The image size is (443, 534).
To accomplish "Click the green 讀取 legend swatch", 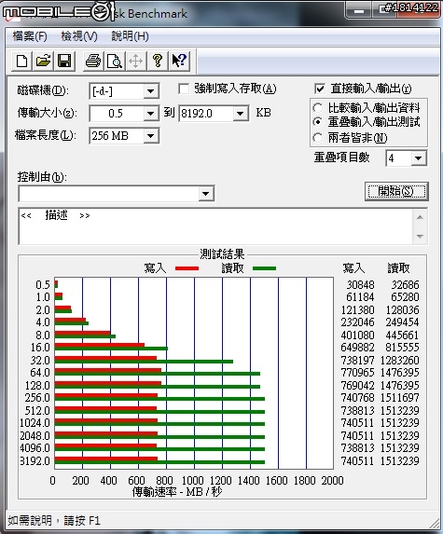I will [x=264, y=268].
